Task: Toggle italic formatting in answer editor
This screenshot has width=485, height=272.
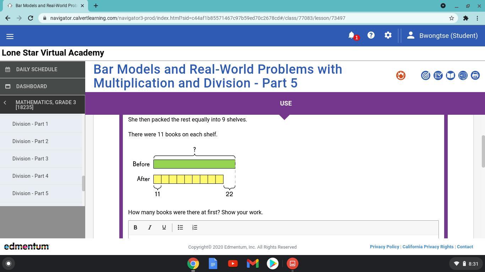Action: [150, 227]
